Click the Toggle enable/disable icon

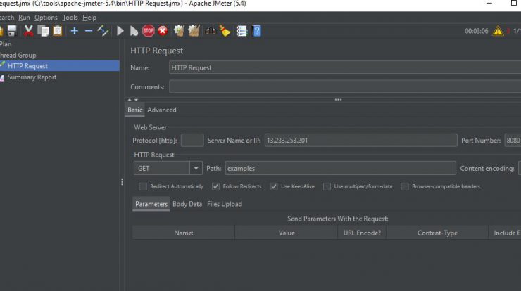(x=103, y=31)
